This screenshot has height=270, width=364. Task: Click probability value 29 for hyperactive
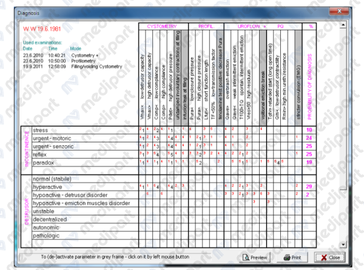coord(309,186)
